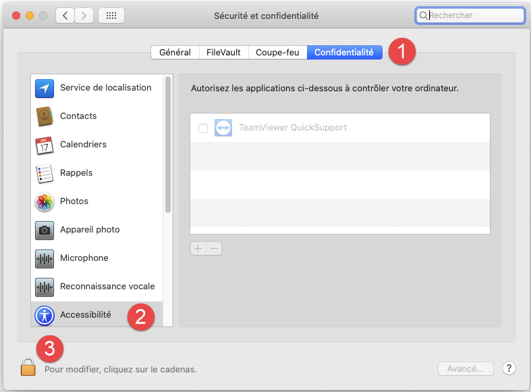Select Accessibilité in the sidebar
531x392 pixels.
coord(85,315)
